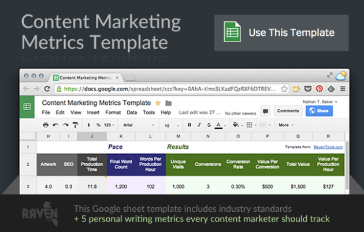This screenshot has width=364, height=232.
Task: Select the Paint format tool
Action: tap(75, 125)
